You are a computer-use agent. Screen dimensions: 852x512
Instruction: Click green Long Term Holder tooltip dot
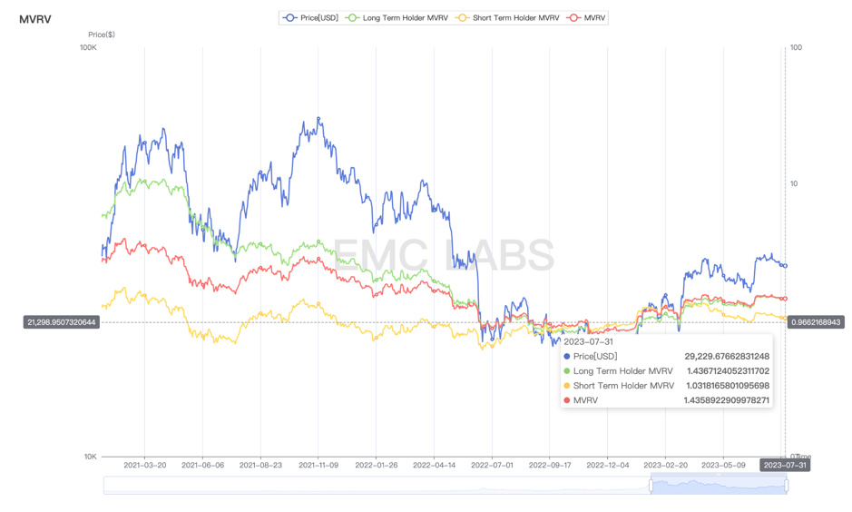(567, 371)
